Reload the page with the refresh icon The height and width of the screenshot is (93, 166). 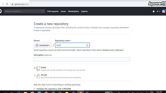point(7,4)
